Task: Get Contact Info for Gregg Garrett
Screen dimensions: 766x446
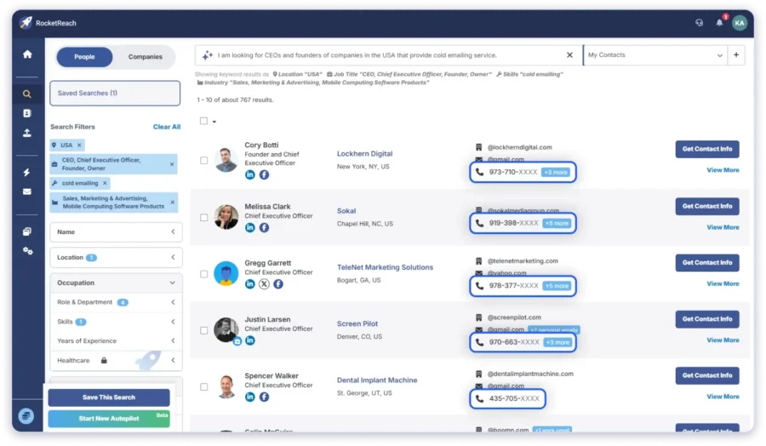Action: coord(707,263)
